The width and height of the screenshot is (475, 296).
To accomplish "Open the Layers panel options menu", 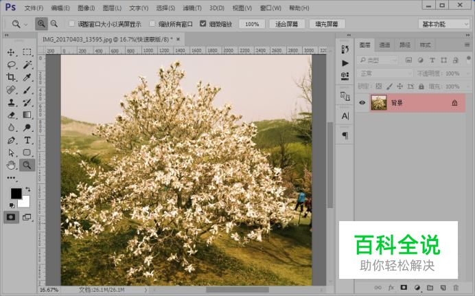I will [x=467, y=45].
